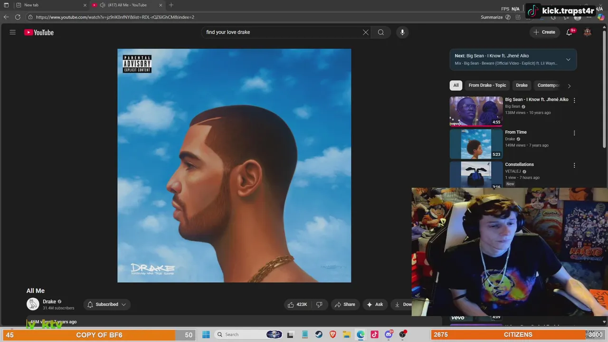The width and height of the screenshot is (608, 342).
Task: Launch Steam from the taskbar
Action: [x=319, y=334]
